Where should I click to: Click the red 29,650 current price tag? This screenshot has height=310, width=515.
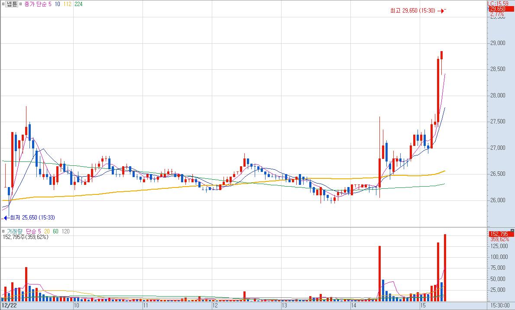pos(501,9)
